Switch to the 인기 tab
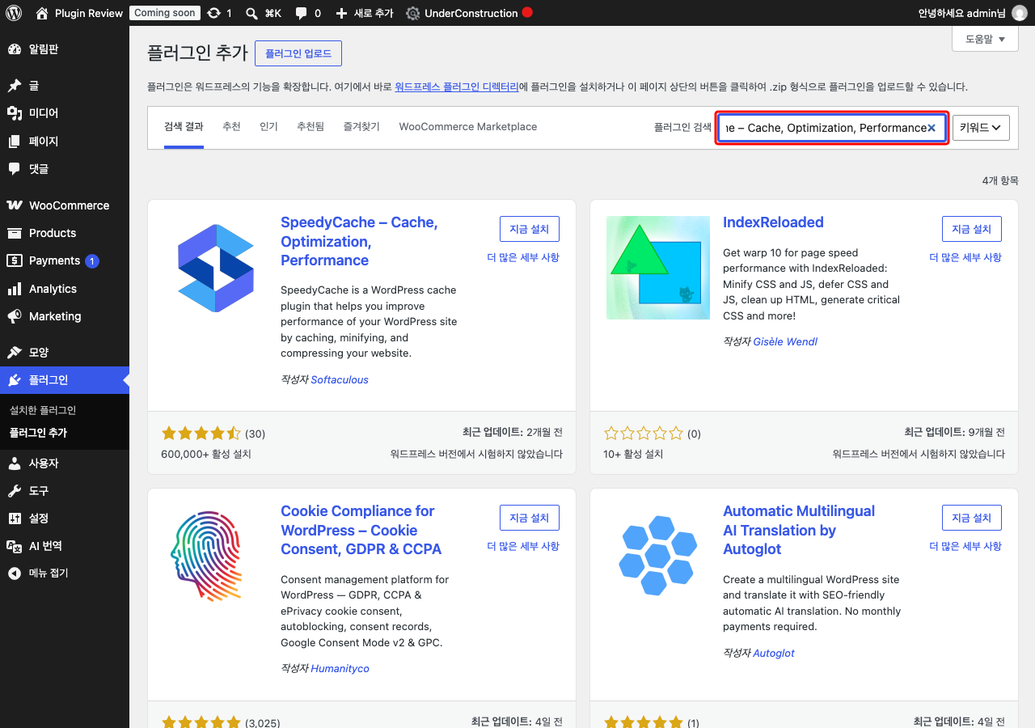 [x=268, y=127]
